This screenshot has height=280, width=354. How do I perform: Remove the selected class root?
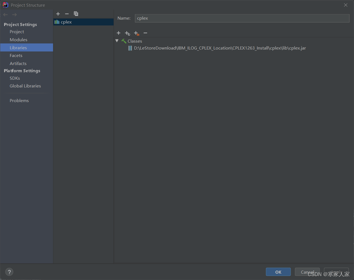(145, 33)
